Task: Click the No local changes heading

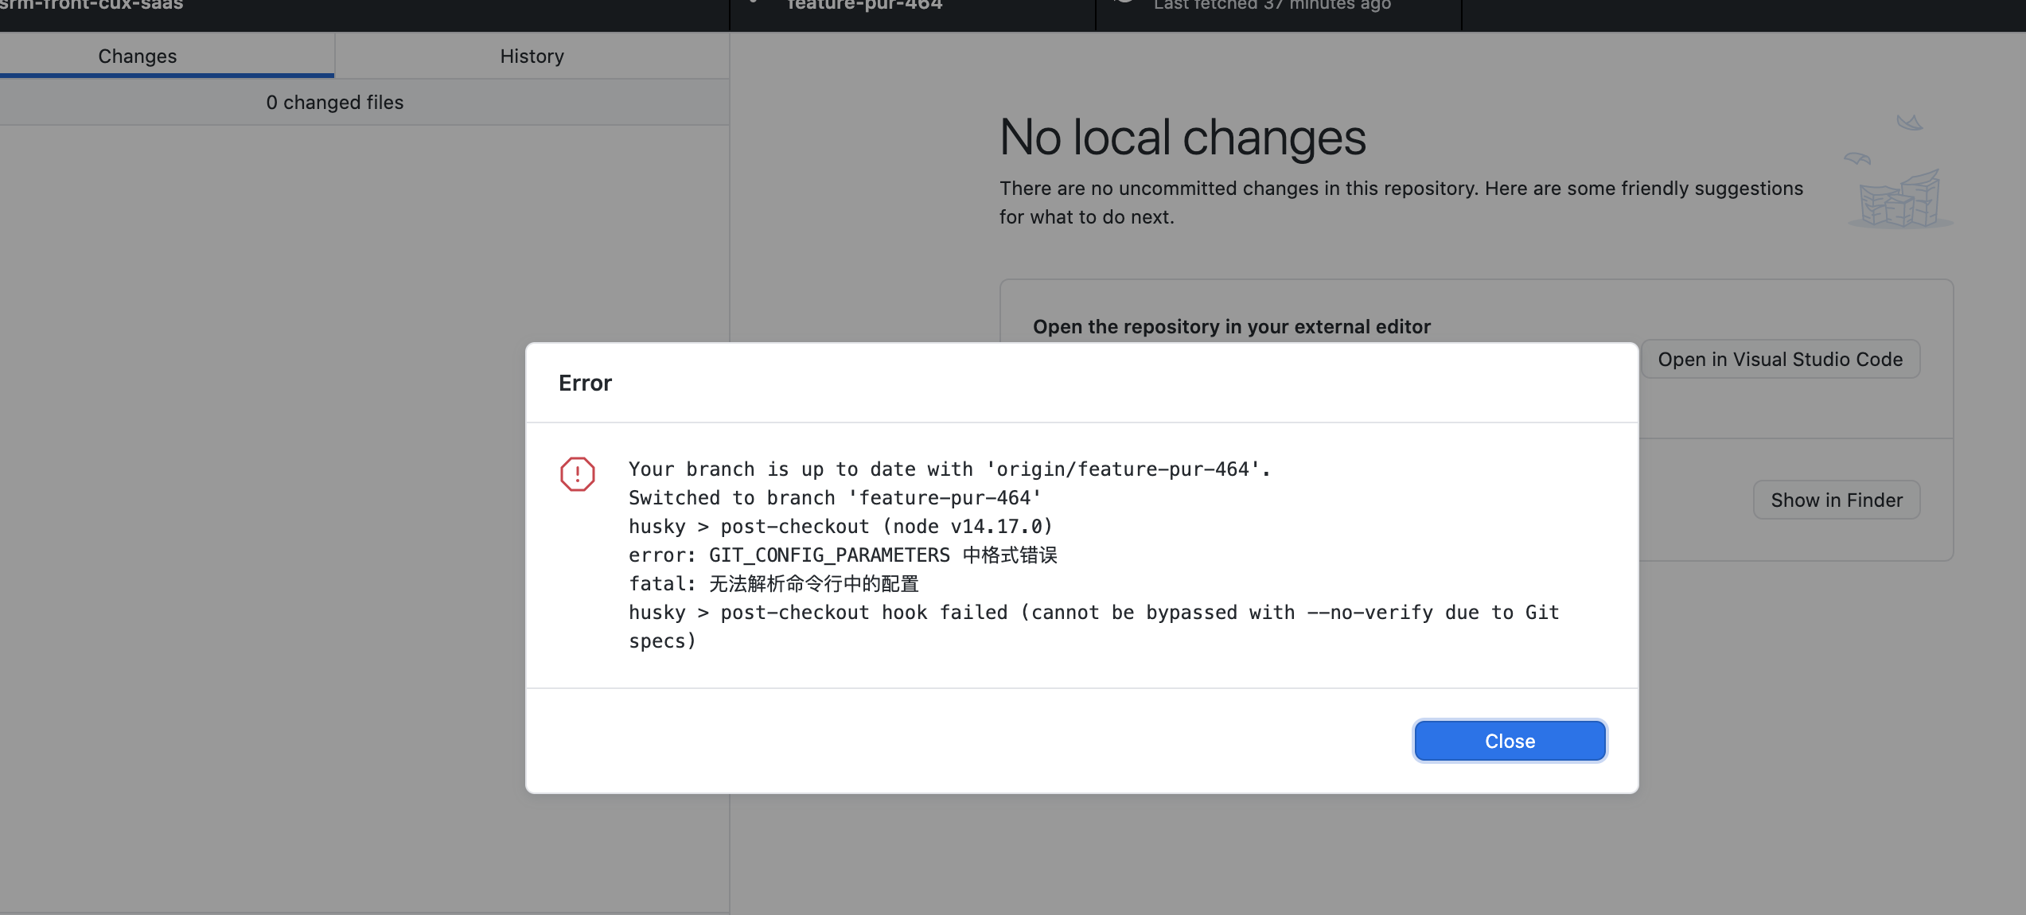Action: coord(1182,138)
